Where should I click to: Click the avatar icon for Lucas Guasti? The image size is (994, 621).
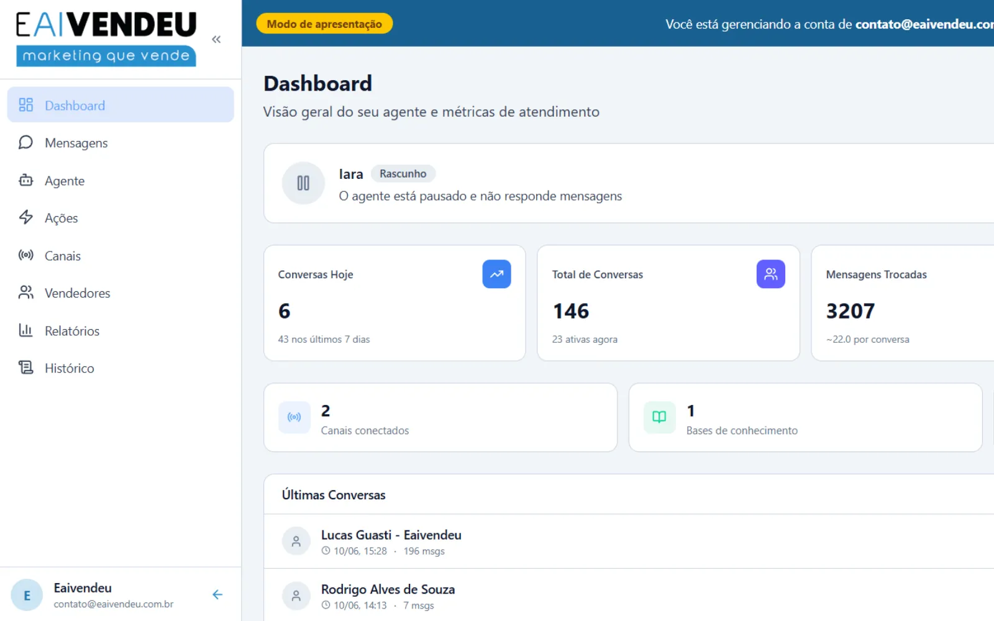click(x=296, y=542)
